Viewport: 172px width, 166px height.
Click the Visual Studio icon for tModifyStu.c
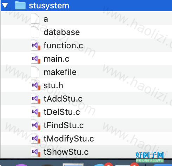point(36,138)
